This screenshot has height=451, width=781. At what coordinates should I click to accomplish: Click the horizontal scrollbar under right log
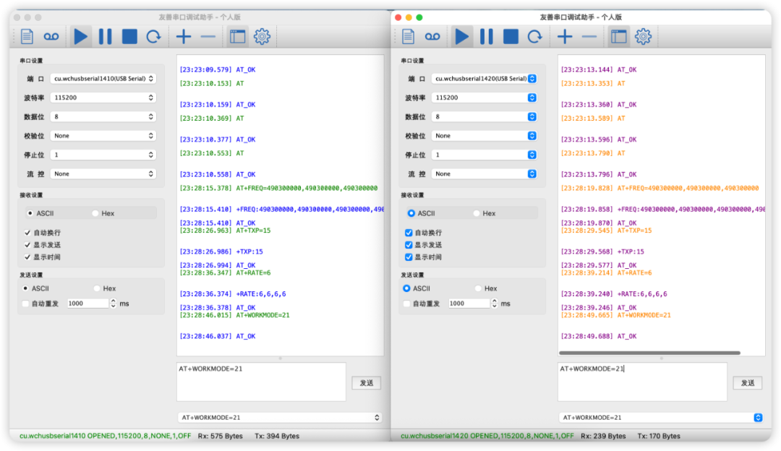click(x=649, y=353)
